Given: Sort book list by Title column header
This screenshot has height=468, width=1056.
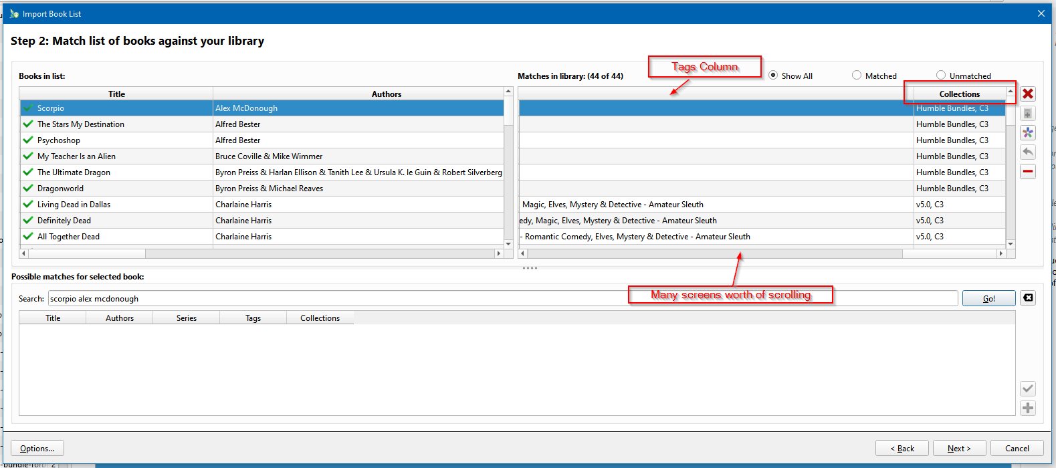Looking at the screenshot, I should [x=116, y=94].
